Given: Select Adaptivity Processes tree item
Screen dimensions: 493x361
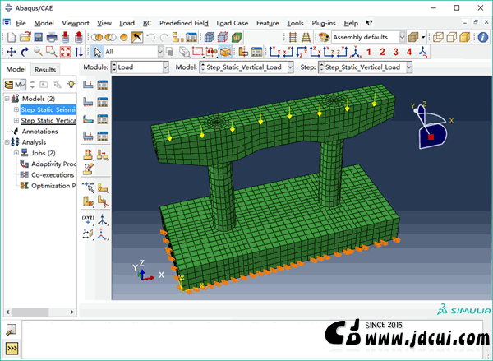Looking at the screenshot, I should (x=53, y=164).
